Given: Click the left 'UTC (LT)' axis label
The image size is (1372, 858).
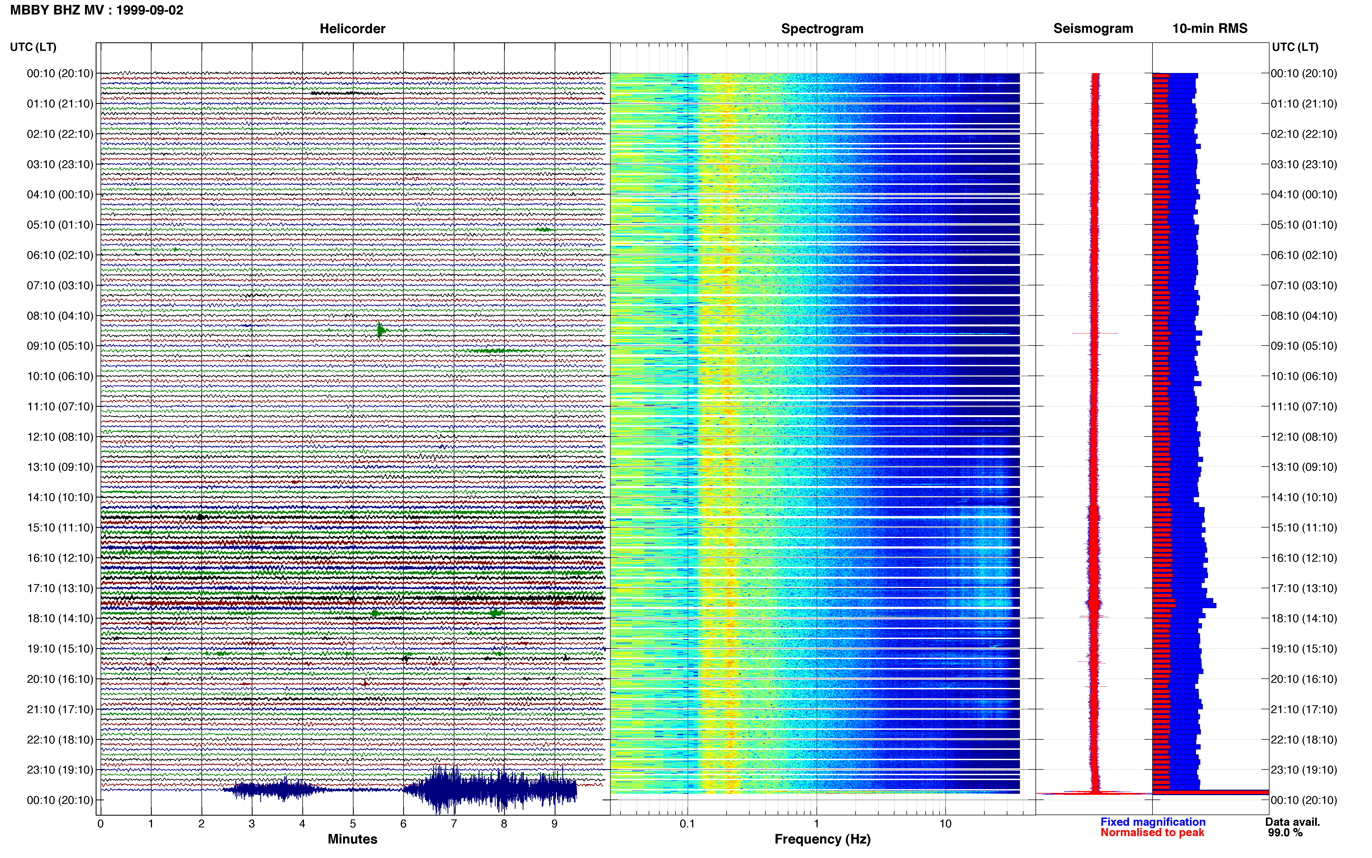Looking at the screenshot, I should click(x=33, y=47).
